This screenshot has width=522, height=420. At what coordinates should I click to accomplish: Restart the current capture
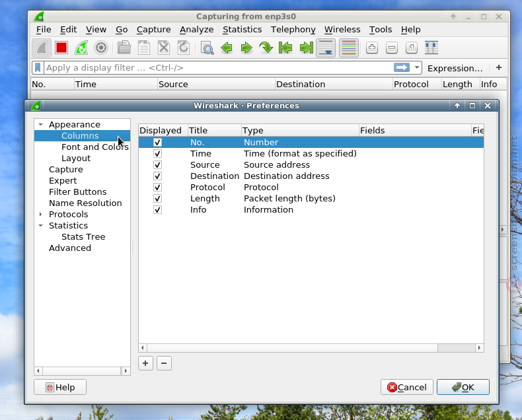pyautogui.click(x=81, y=48)
